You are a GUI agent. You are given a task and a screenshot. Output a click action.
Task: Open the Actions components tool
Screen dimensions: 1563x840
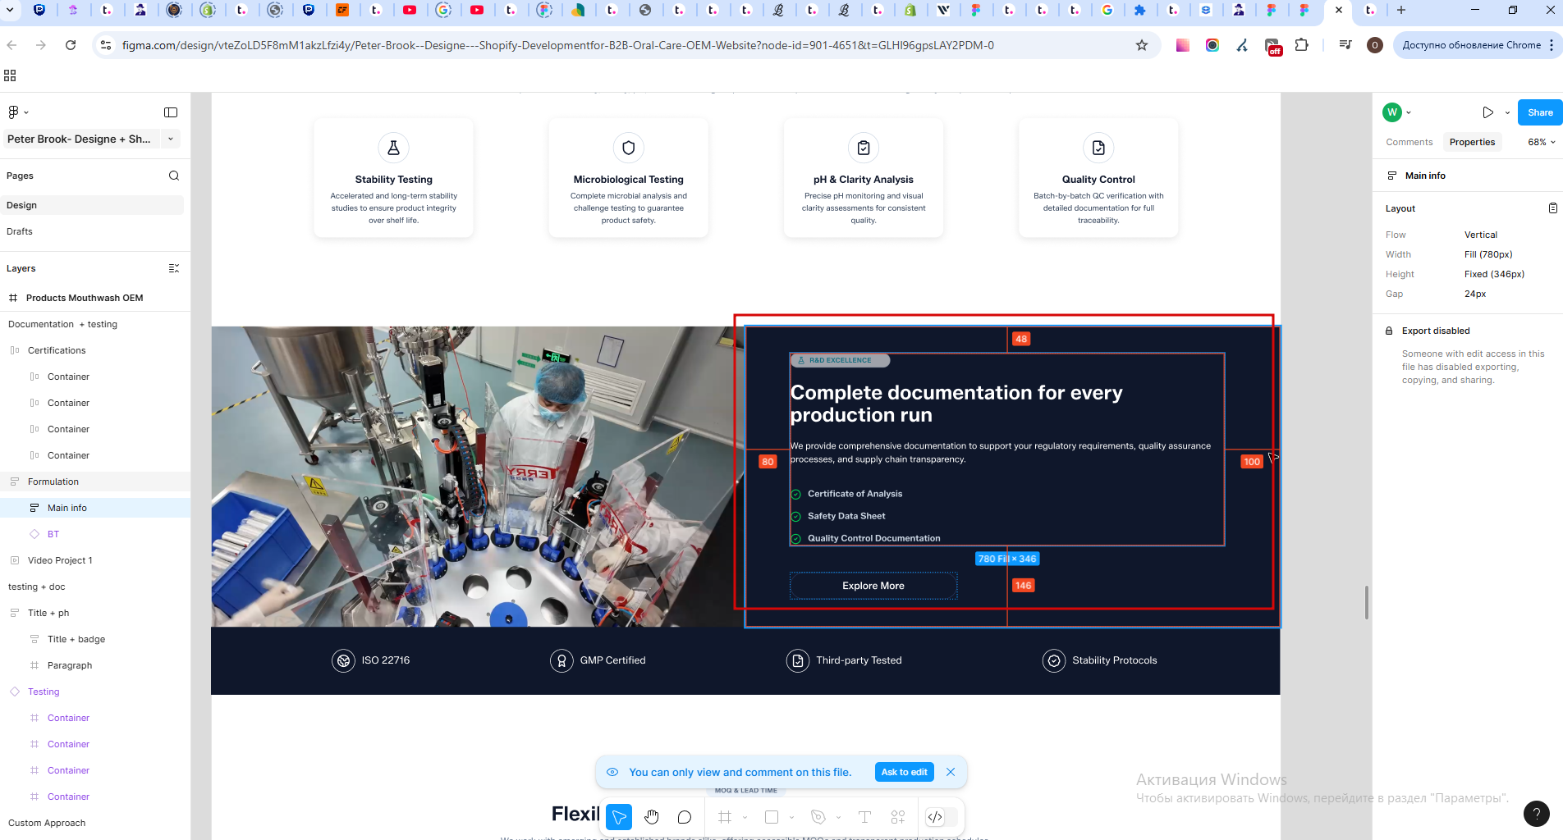[898, 817]
